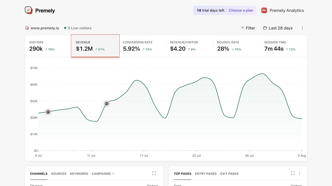Open the Last 28 days date range

click(278, 28)
